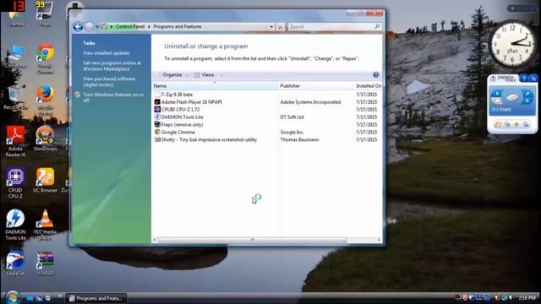The width and height of the screenshot is (541, 304).
Task: Click Turn Windows features on or off
Action: coord(113,98)
